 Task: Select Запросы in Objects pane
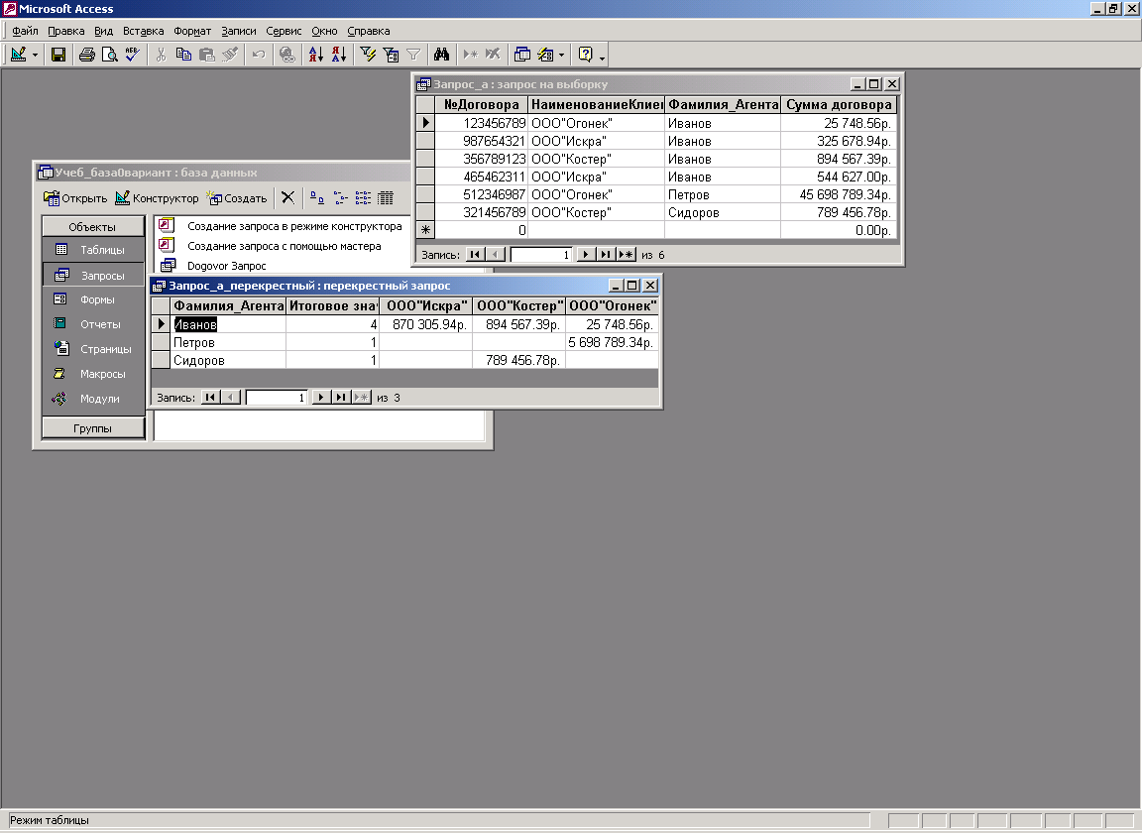tap(93, 276)
